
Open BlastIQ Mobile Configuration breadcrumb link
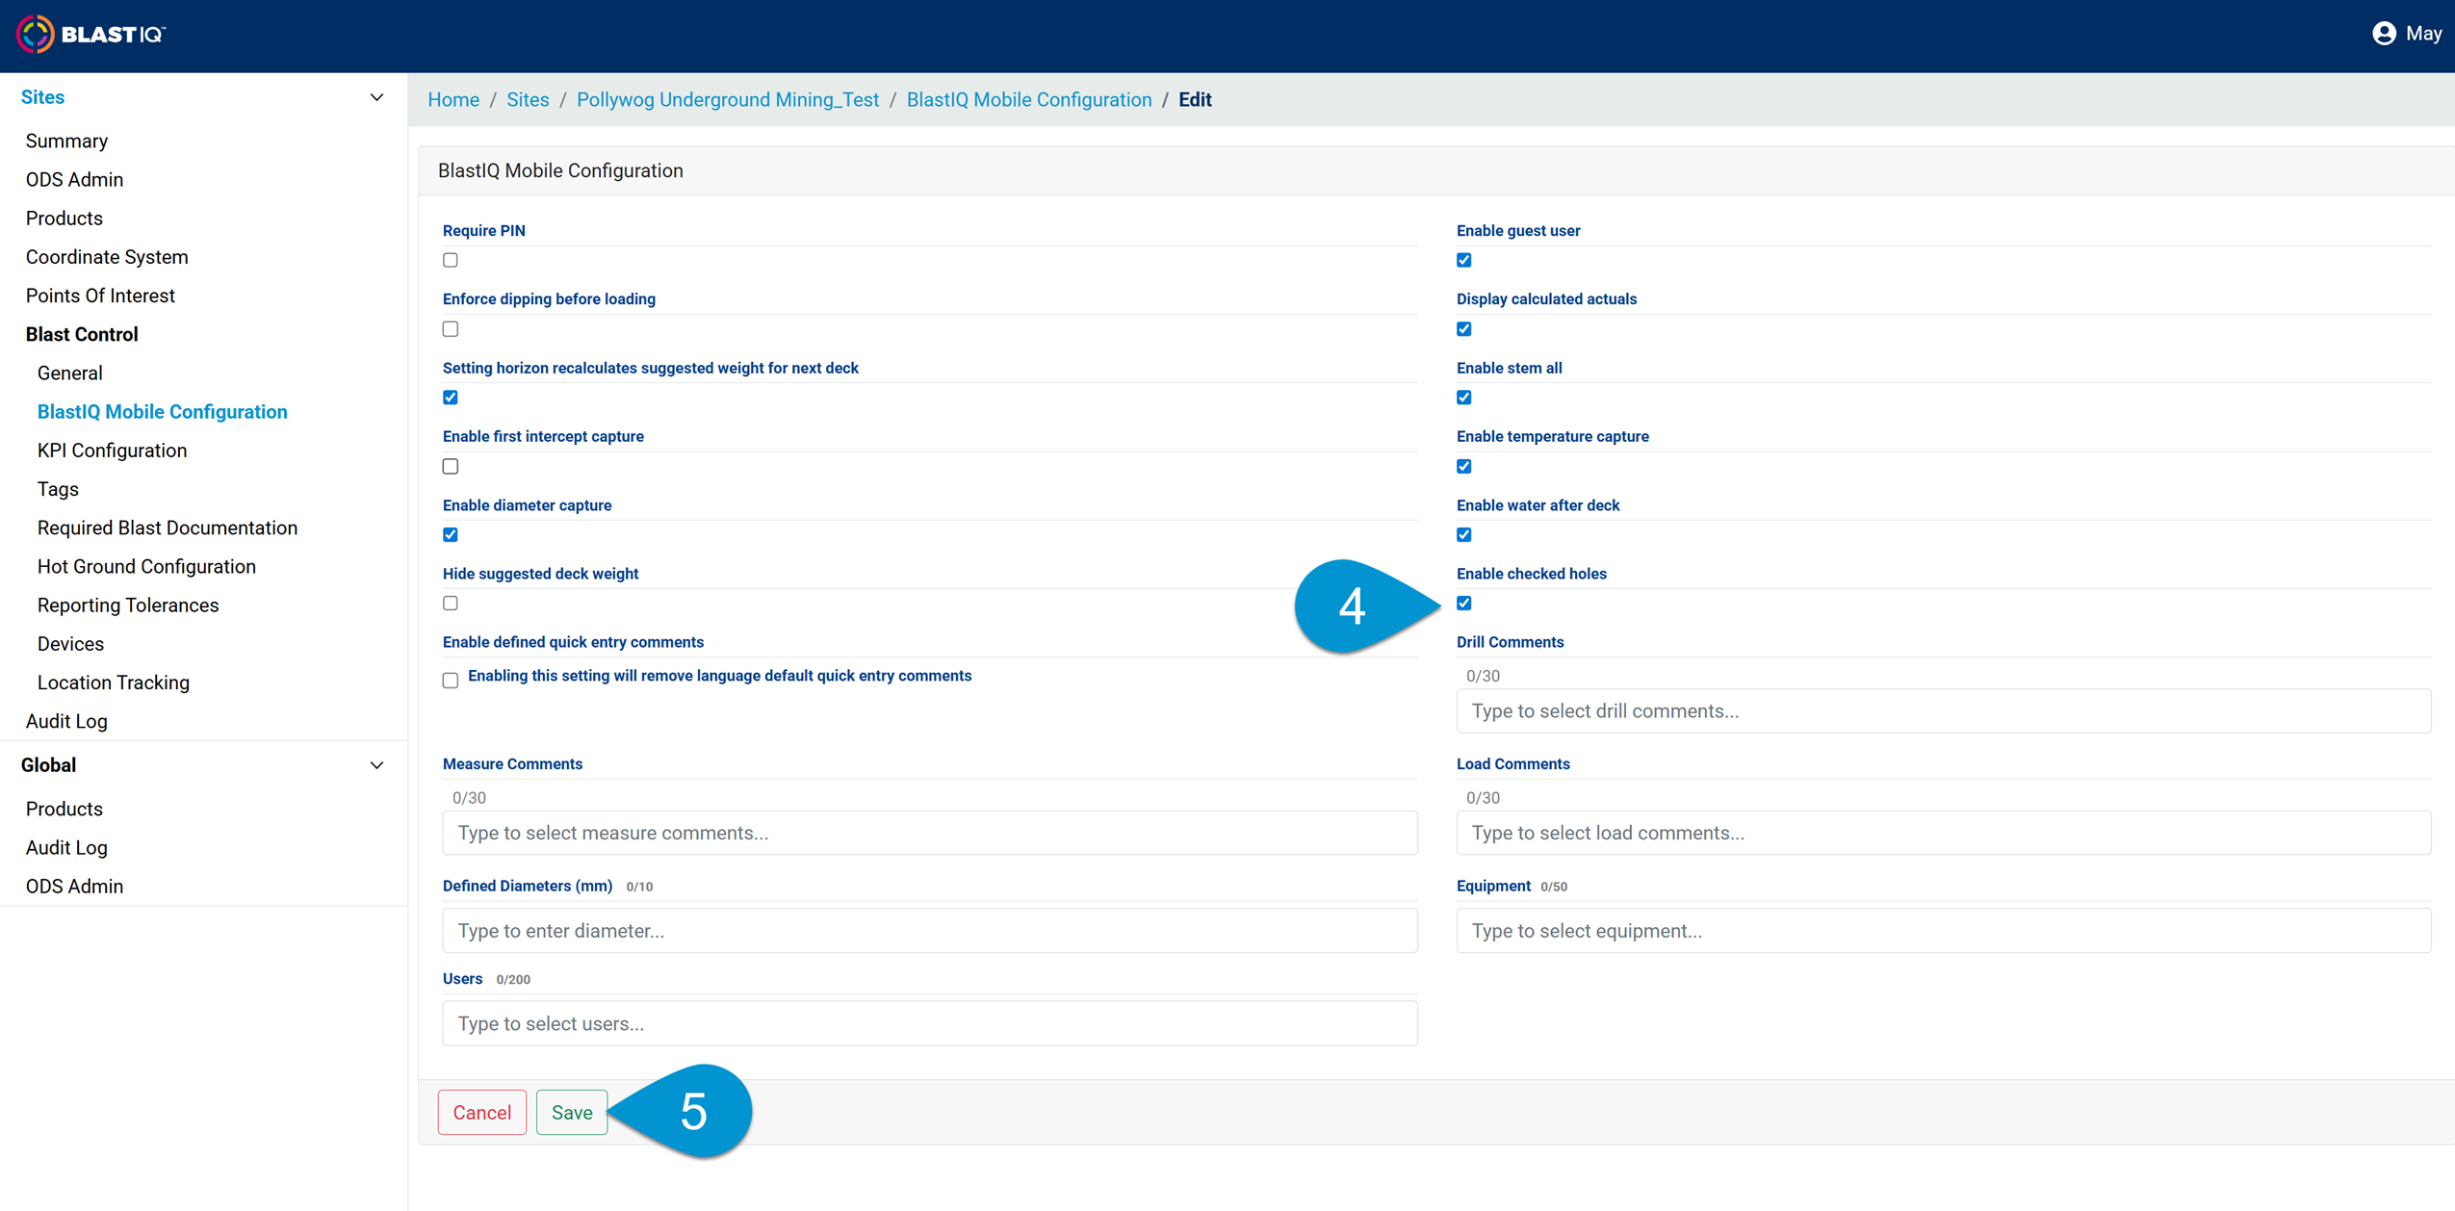[x=1029, y=100]
